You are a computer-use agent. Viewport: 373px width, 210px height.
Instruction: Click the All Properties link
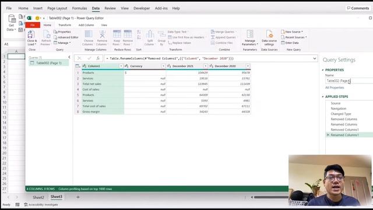[x=335, y=87]
